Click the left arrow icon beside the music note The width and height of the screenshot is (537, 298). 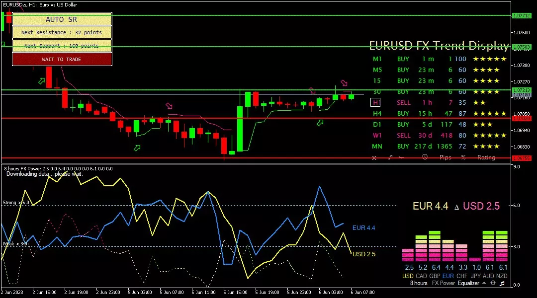tap(401, 157)
